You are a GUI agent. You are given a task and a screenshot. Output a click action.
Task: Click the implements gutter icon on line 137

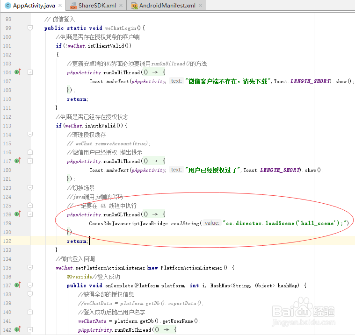(18, 285)
